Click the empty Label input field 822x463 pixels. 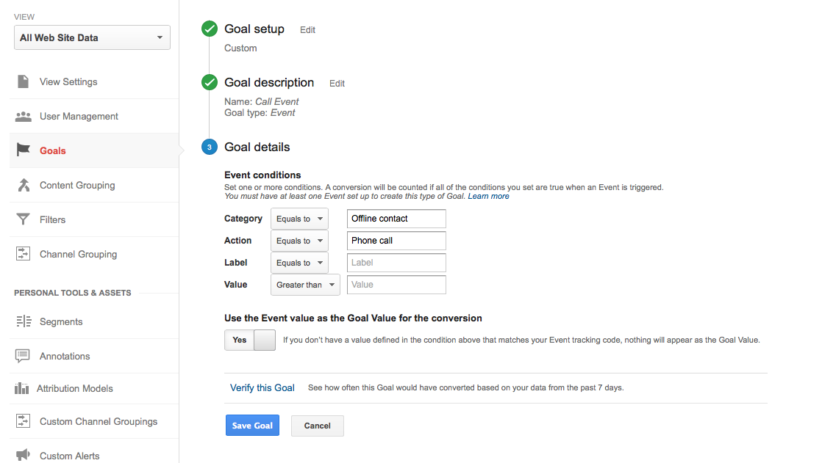[396, 263]
